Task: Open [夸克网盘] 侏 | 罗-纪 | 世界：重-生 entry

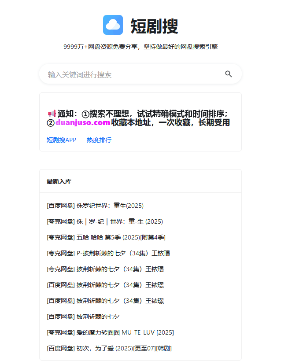Action: coord(105,221)
